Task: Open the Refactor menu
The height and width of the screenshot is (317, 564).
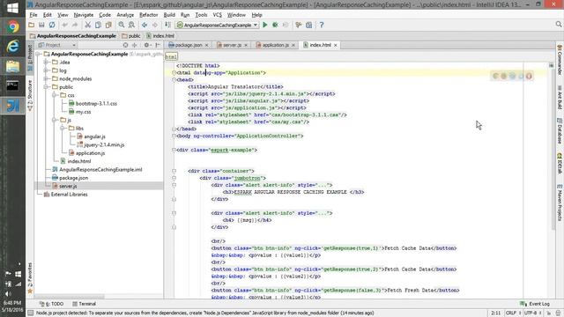Action: click(149, 15)
